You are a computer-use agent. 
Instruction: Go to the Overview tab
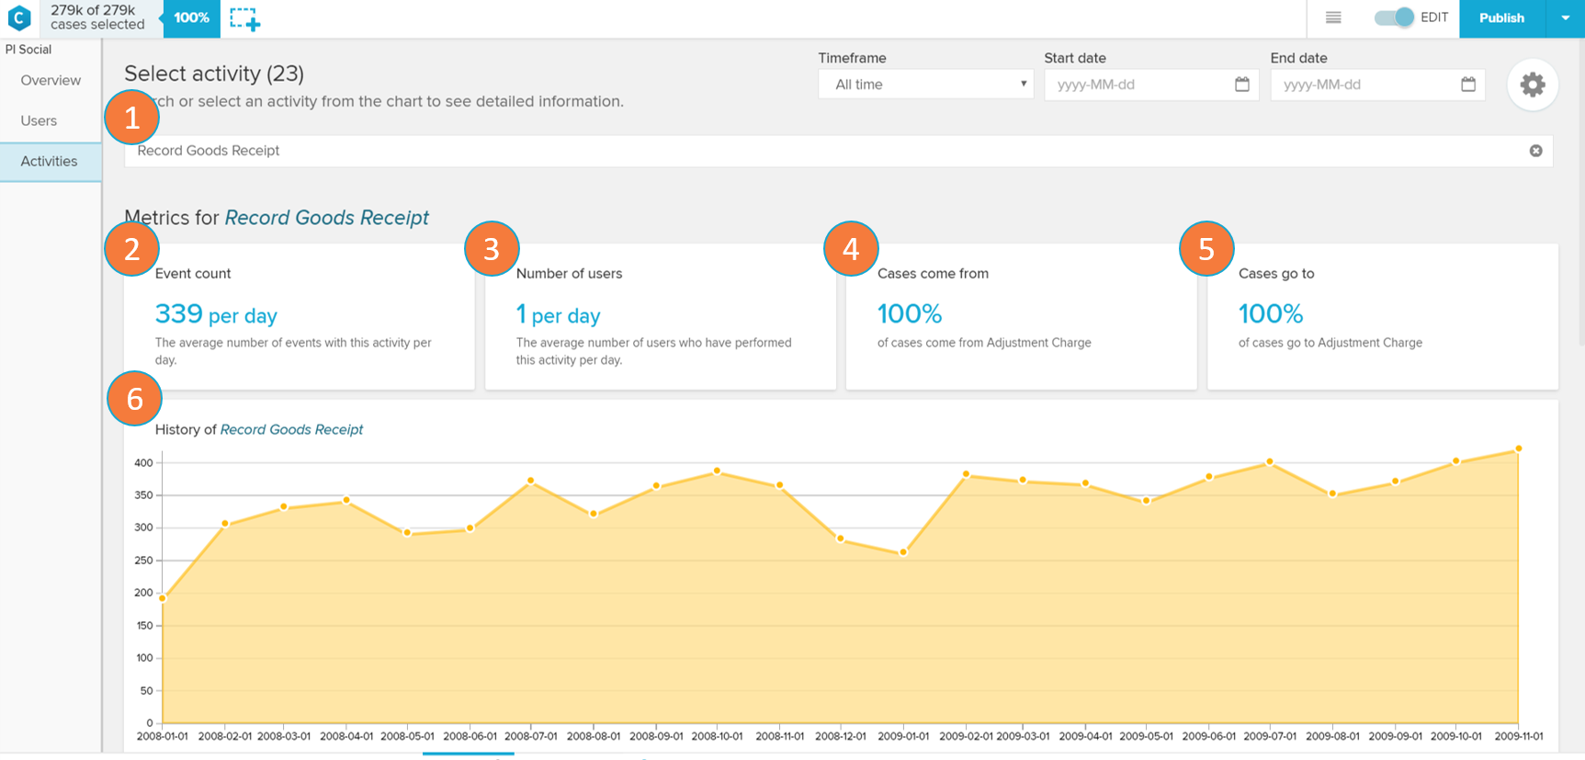[x=51, y=81]
